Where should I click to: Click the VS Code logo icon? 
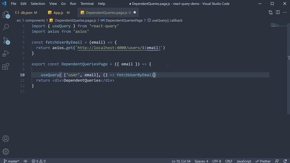(4, 4)
